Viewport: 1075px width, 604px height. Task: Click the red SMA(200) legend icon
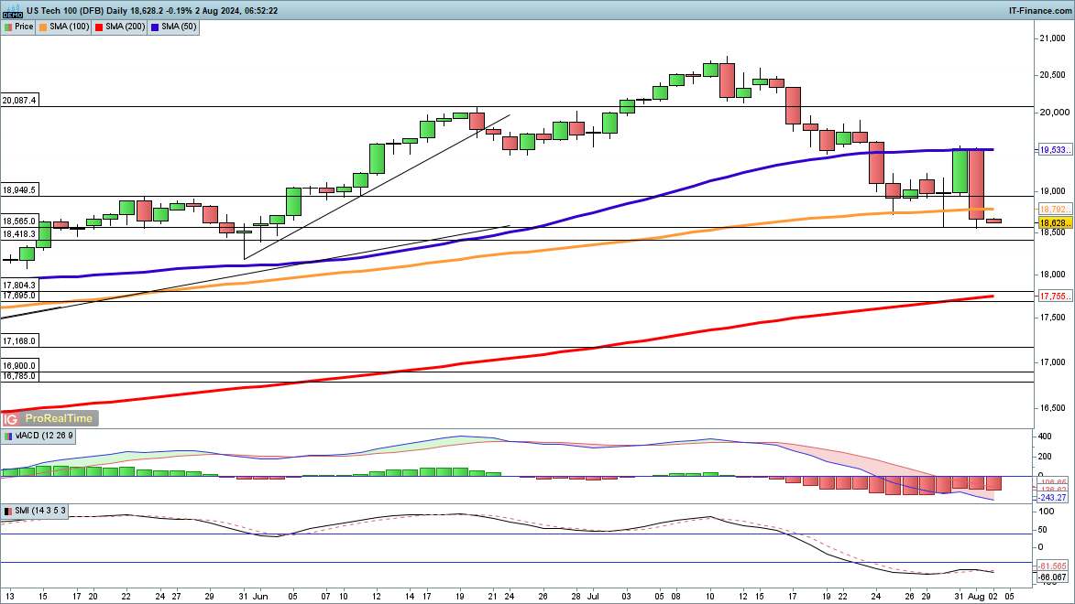[97, 27]
